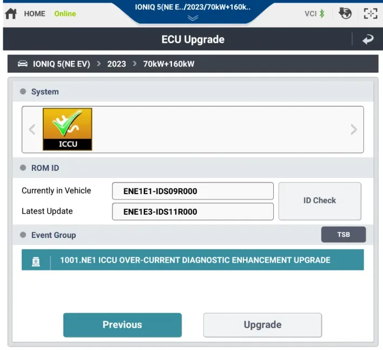This screenshot has width=383, height=350.
Task: Click Latest Update ROM ID field
Action: (193, 212)
